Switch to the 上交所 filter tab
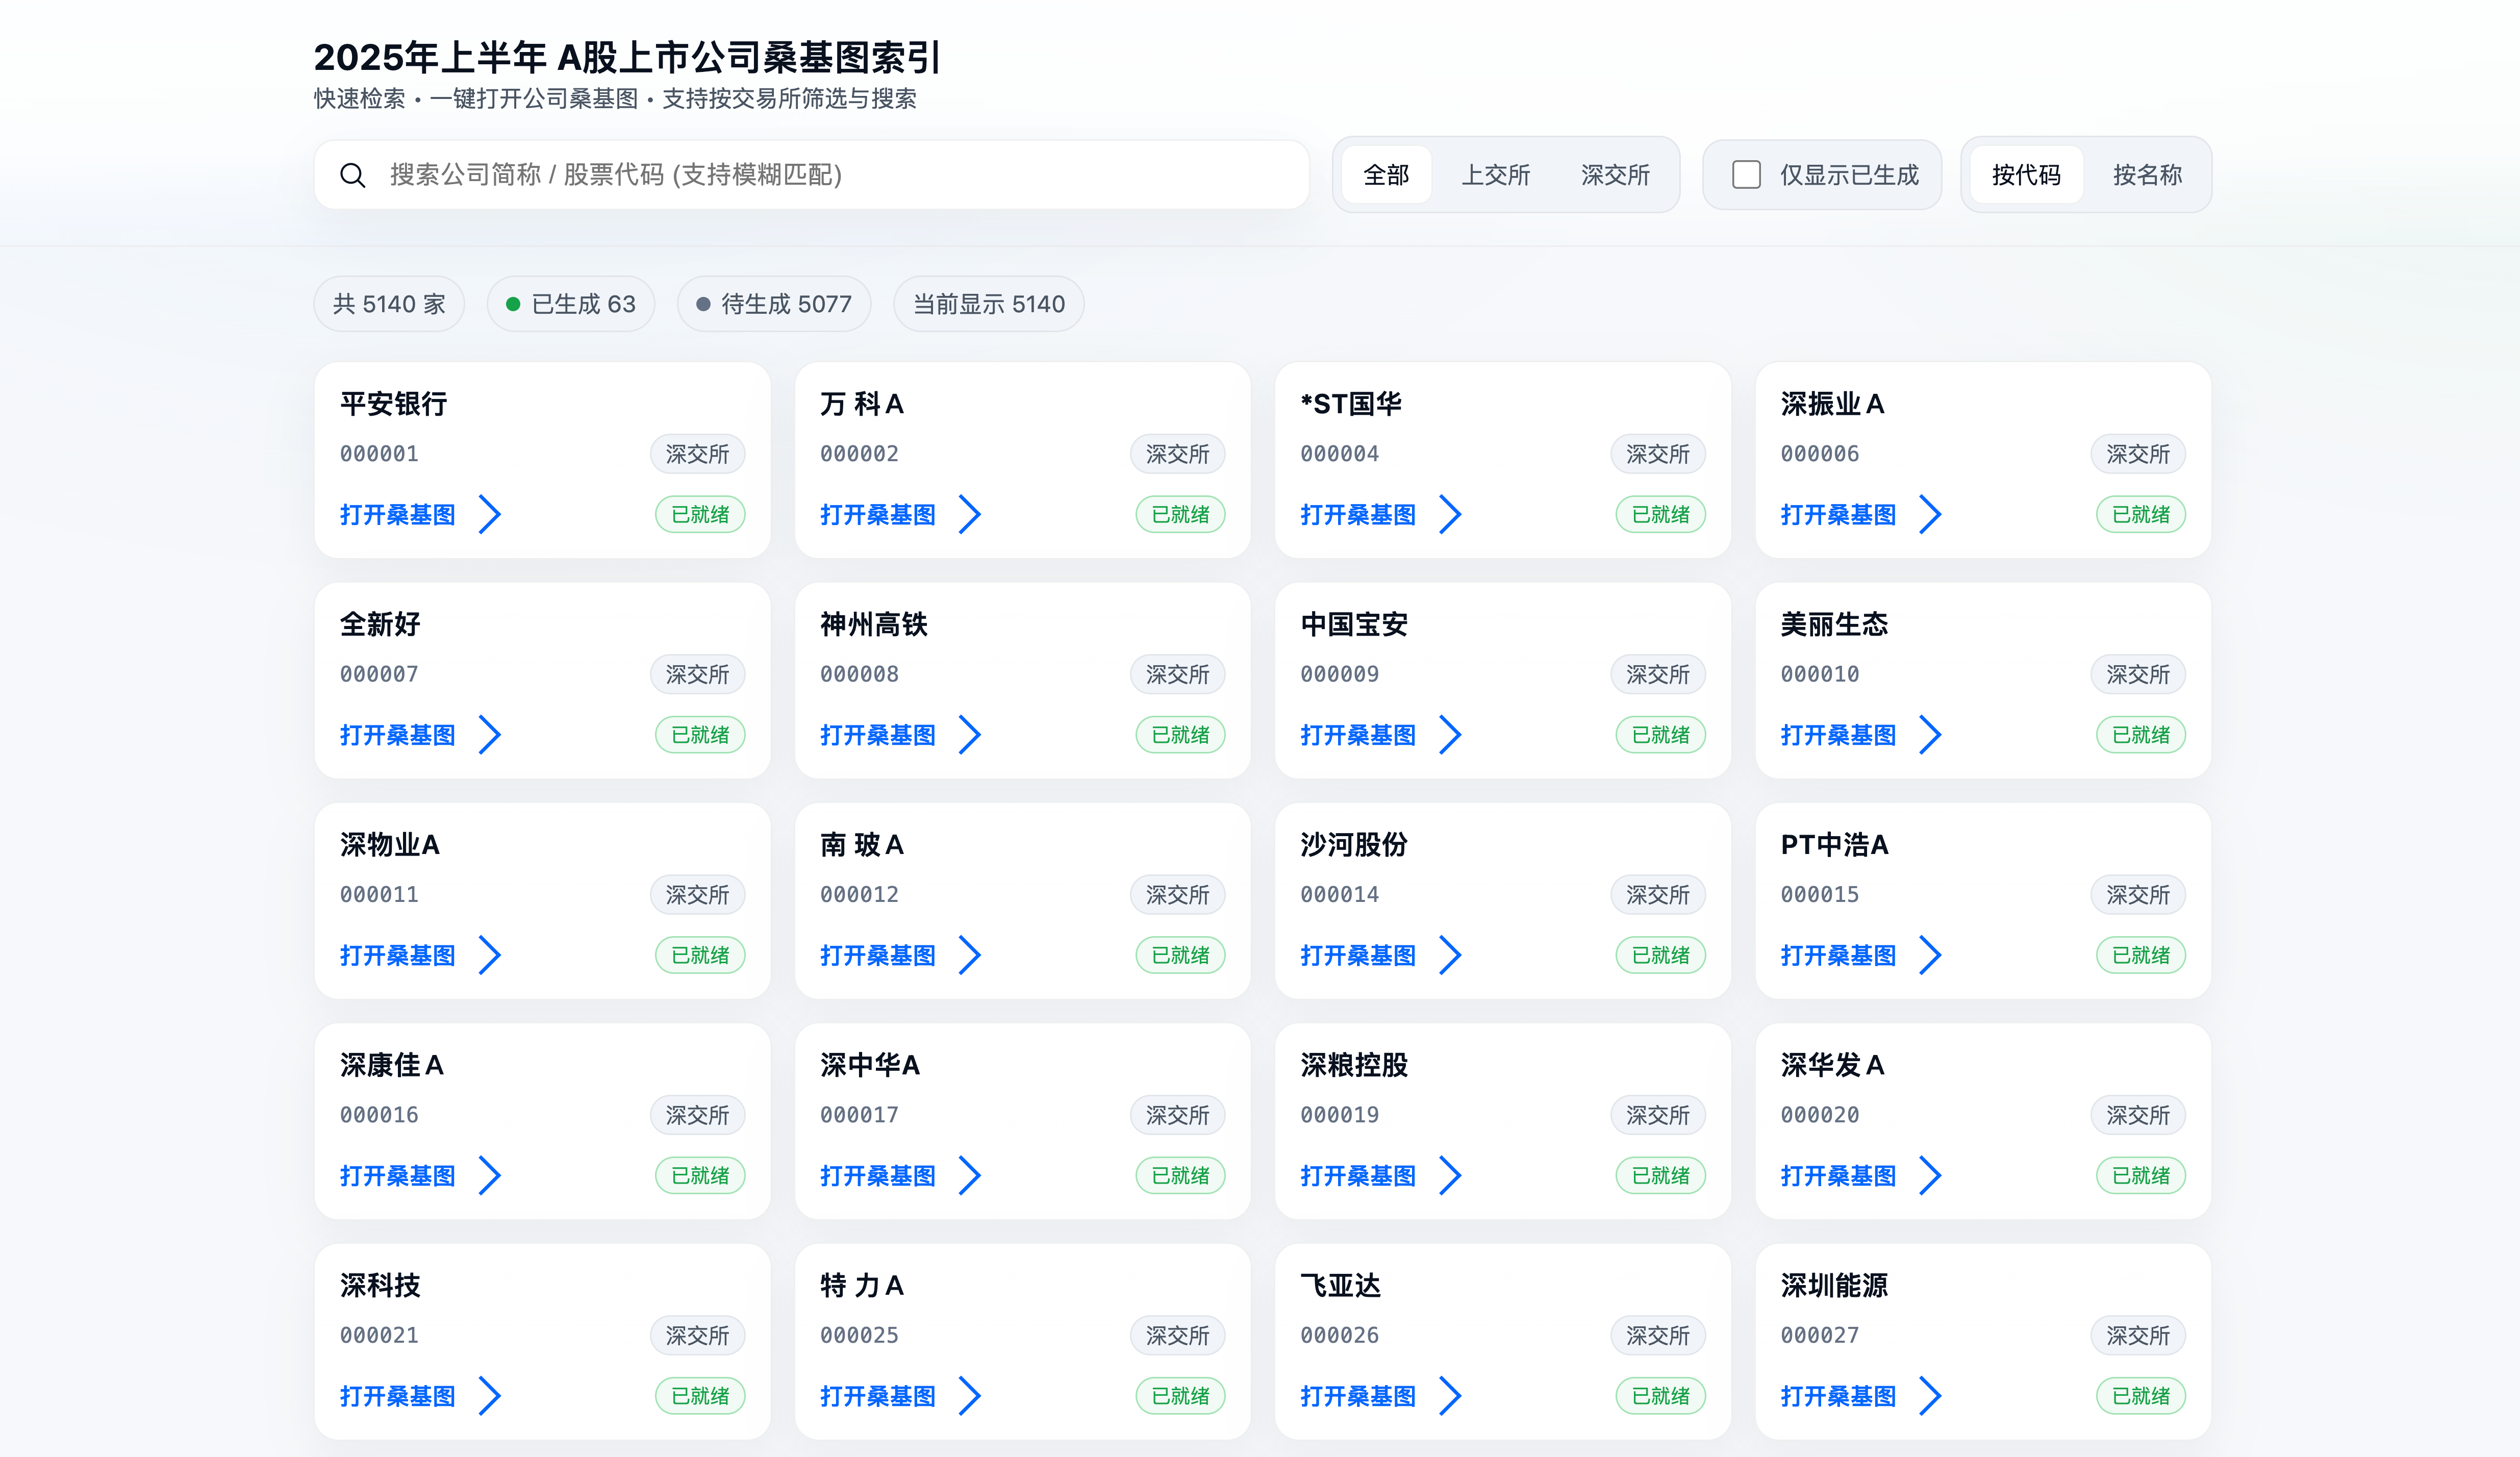 pyautogui.click(x=1496, y=174)
